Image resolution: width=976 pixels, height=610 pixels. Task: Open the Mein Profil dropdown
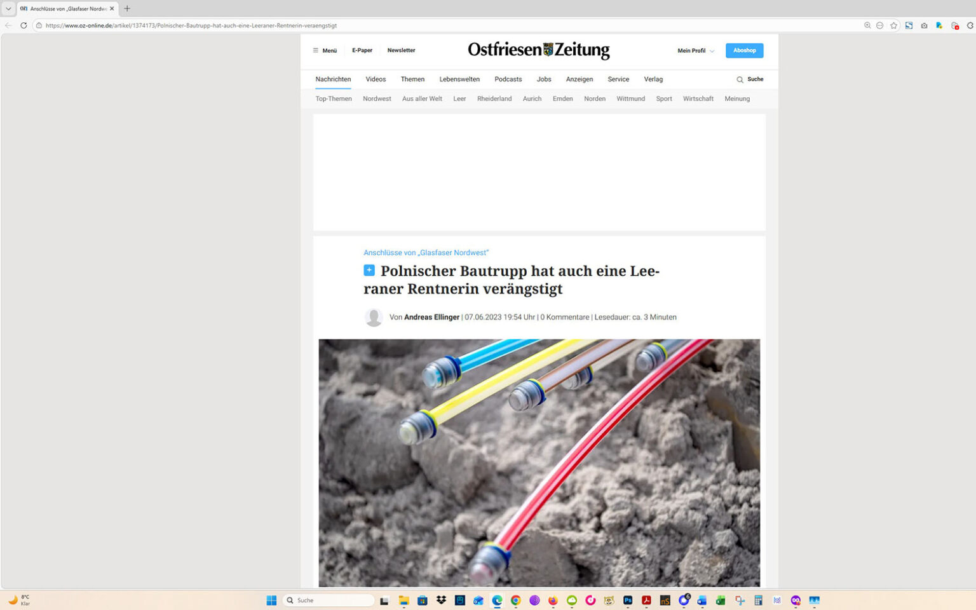click(x=695, y=50)
